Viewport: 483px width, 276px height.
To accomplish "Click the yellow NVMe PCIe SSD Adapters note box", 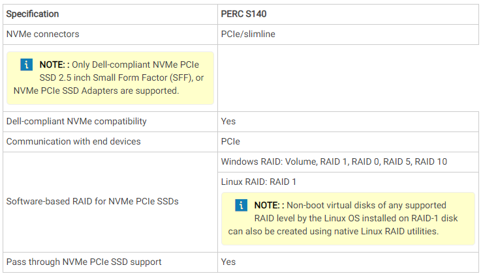I will [110, 78].
